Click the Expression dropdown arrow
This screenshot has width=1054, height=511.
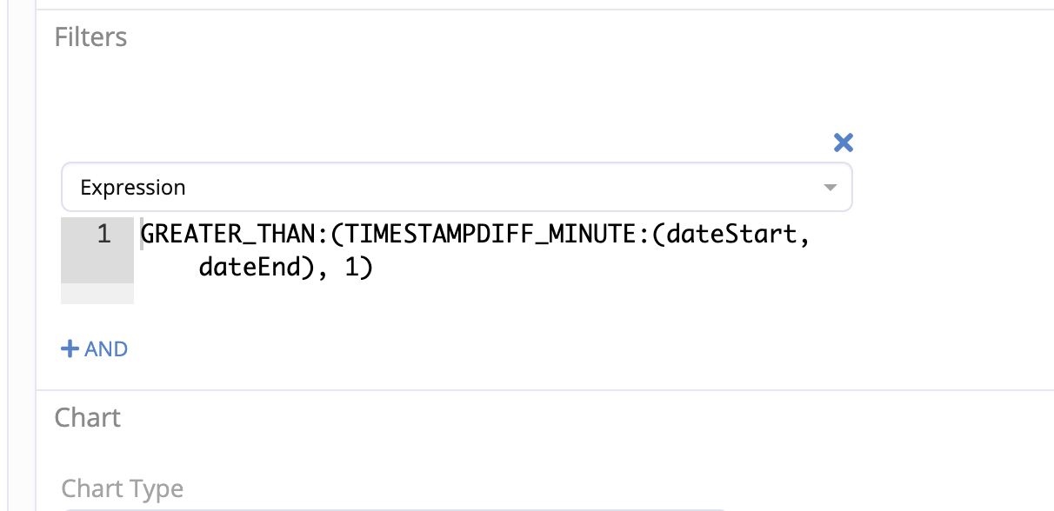click(830, 188)
